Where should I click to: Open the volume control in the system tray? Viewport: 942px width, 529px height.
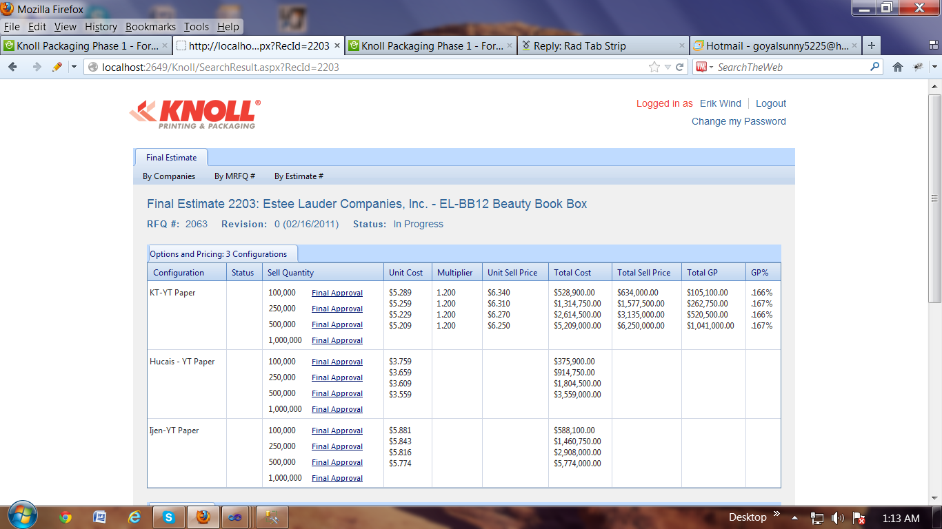(838, 518)
